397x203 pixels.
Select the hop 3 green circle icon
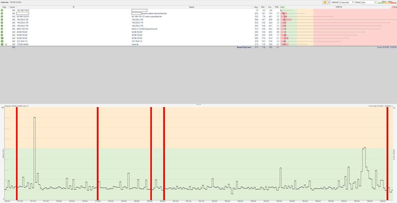(2, 16)
